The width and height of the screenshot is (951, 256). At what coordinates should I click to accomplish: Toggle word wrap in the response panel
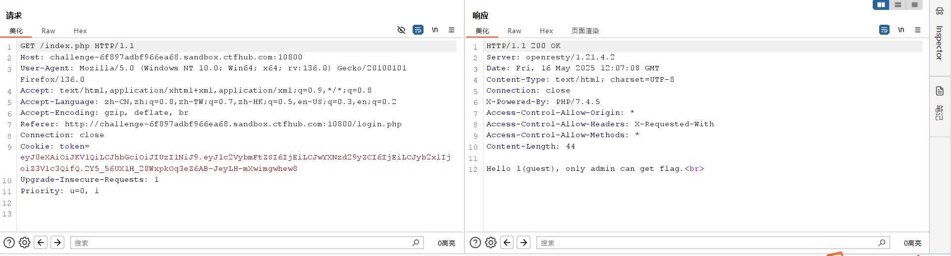pos(884,30)
